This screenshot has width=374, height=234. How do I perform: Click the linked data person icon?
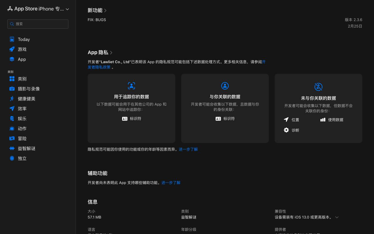point(225,86)
